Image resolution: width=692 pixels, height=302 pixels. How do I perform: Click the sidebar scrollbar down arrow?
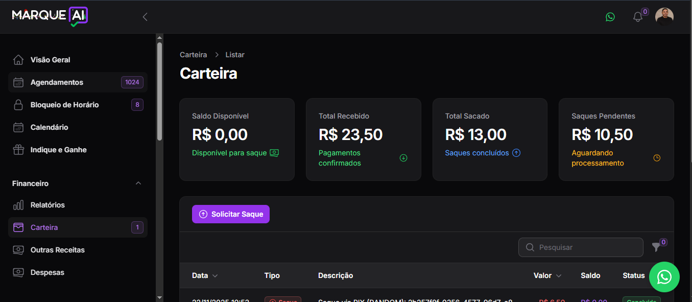tap(159, 297)
